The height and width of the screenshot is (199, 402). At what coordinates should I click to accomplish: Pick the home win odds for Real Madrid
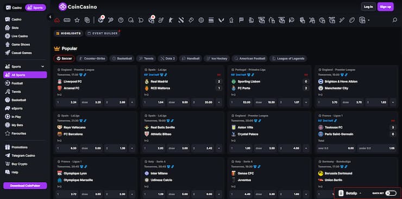click(154, 102)
